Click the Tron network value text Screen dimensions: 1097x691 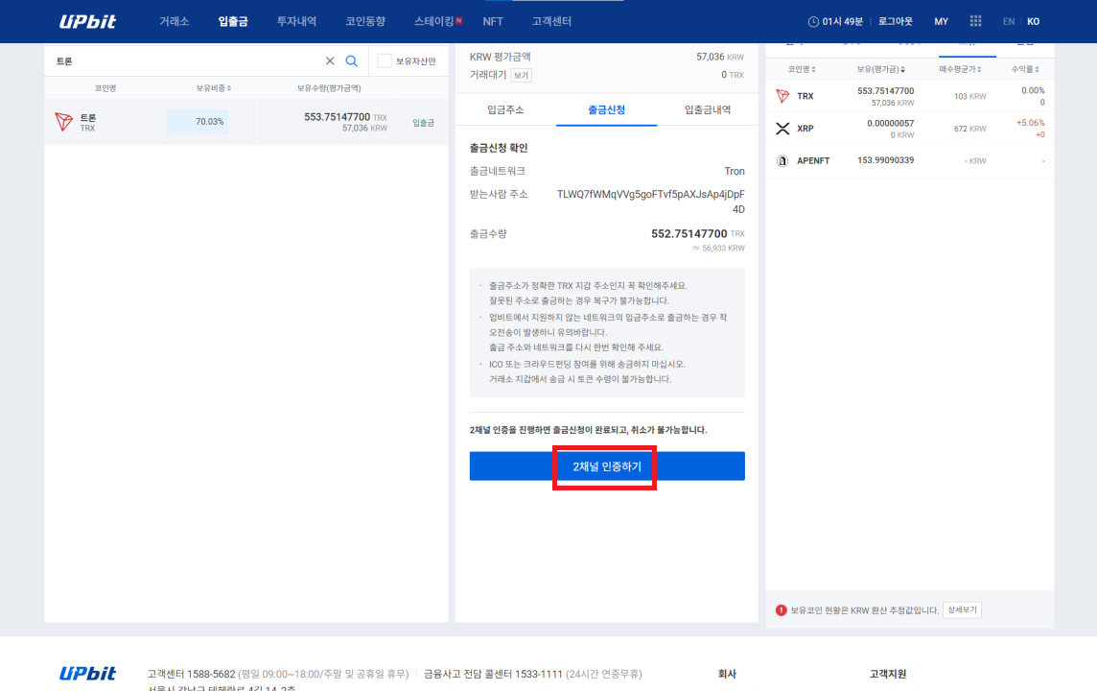click(734, 171)
